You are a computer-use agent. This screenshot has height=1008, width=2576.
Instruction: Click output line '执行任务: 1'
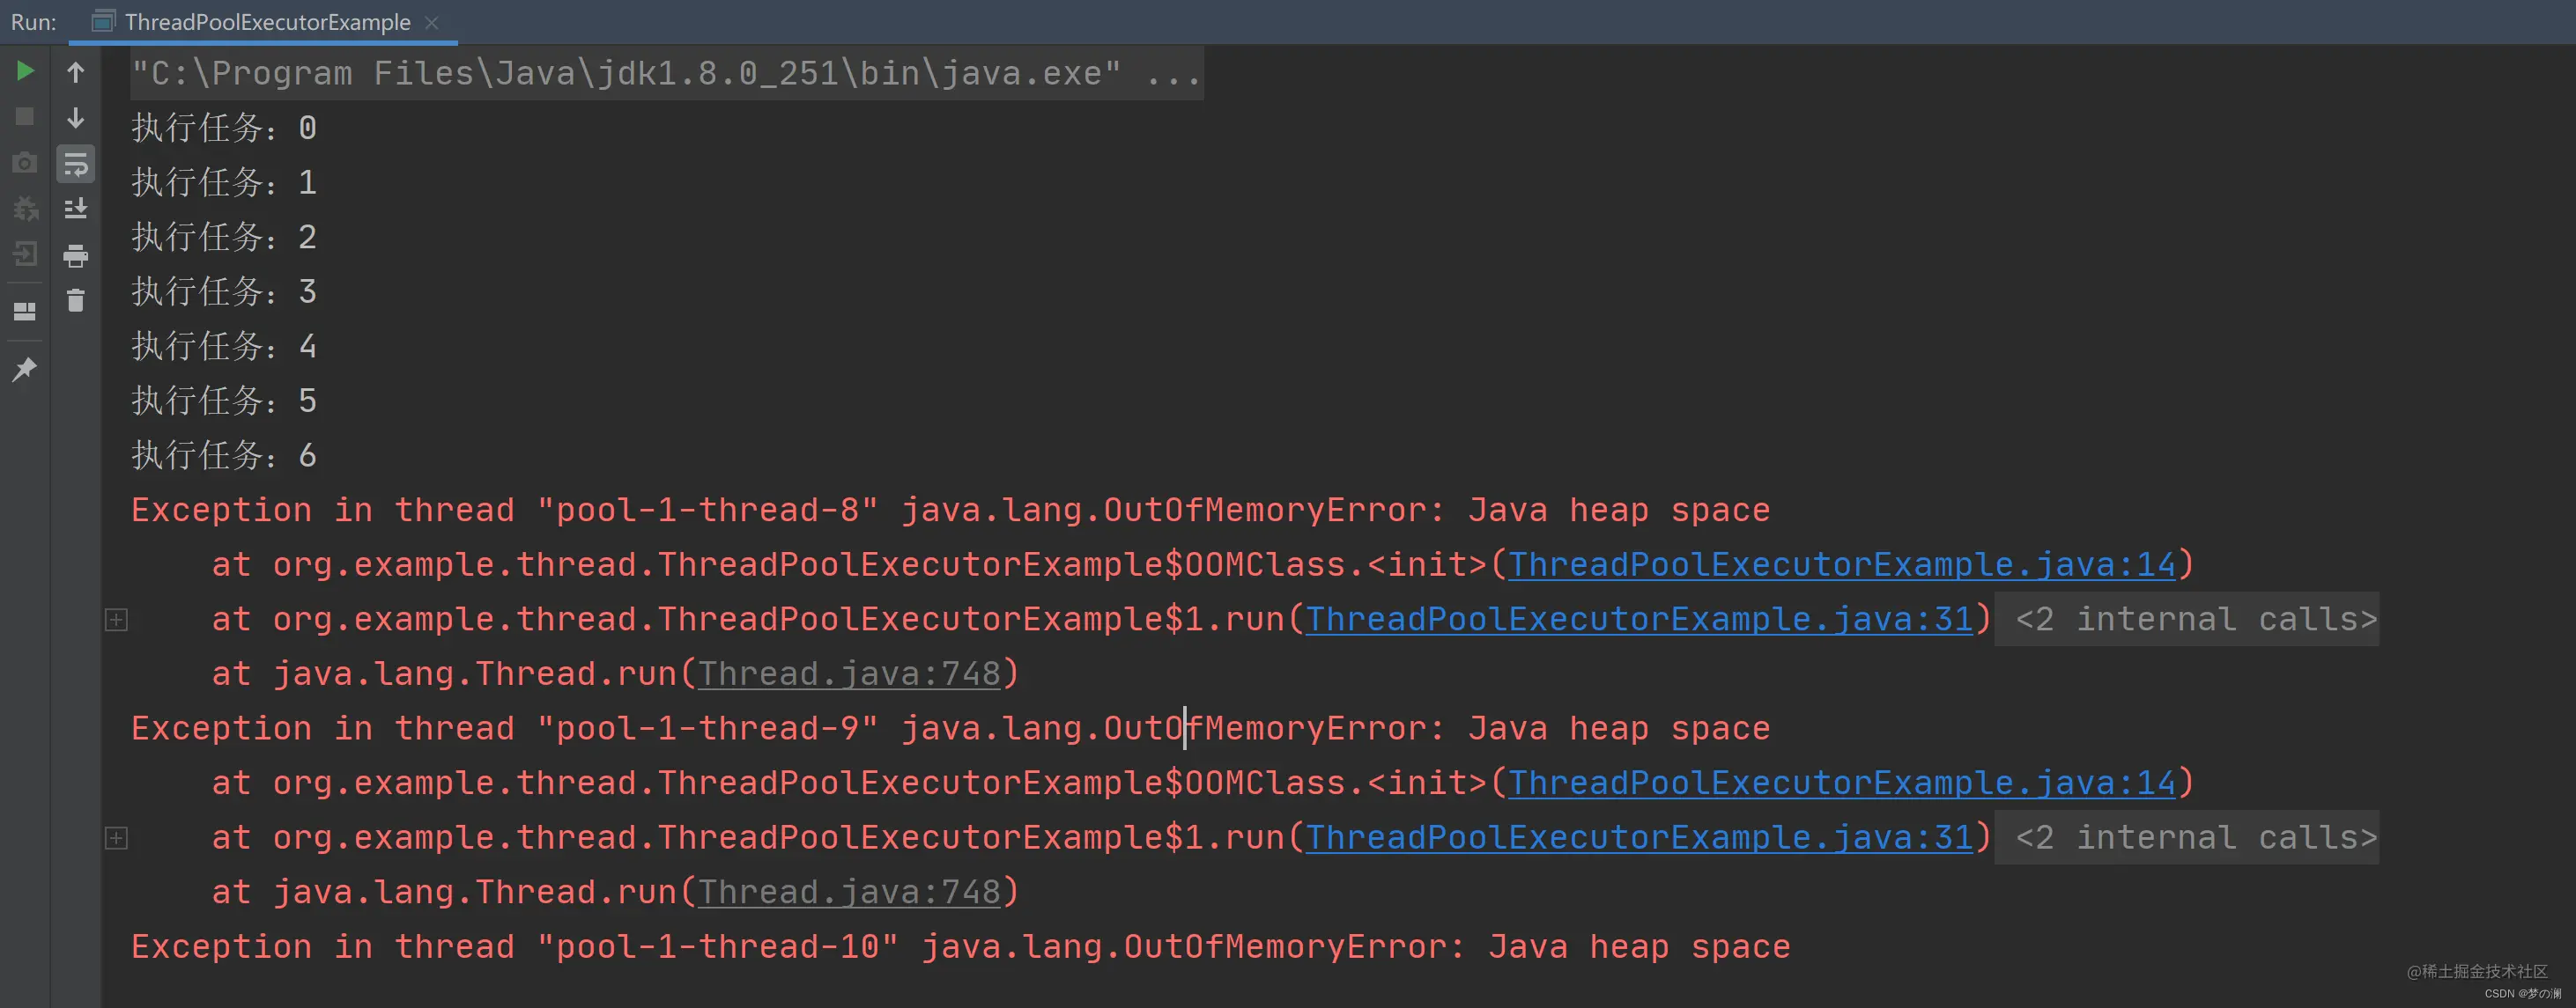pyautogui.click(x=224, y=183)
